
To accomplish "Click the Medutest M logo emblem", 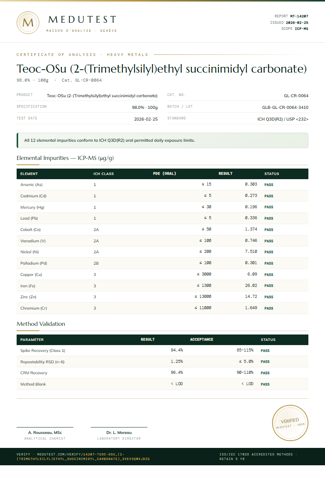I will pyautogui.click(x=28, y=23).
